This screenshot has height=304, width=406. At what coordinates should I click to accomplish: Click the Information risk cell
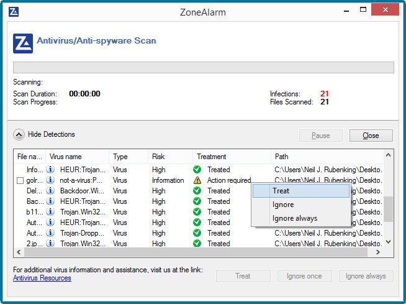tap(168, 180)
